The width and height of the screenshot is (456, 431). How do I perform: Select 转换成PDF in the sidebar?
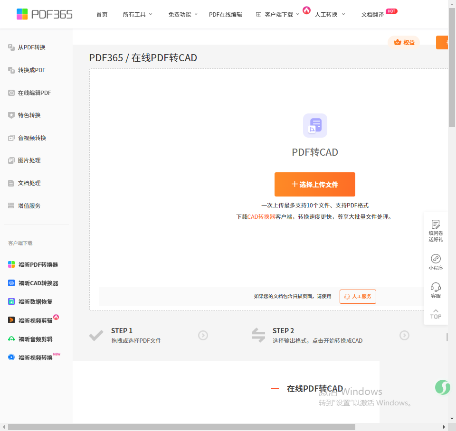pyautogui.click(x=31, y=70)
